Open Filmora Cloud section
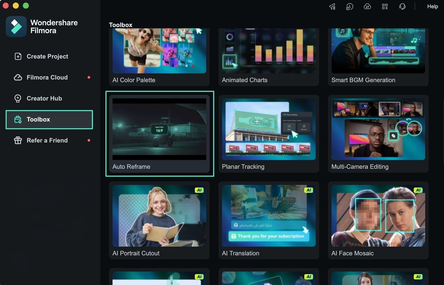 (x=49, y=77)
